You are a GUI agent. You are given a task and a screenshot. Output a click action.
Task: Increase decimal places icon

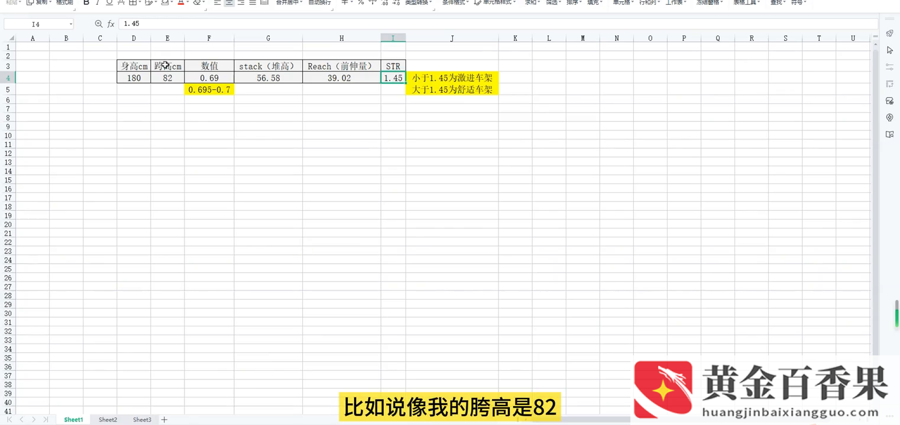point(385,3)
